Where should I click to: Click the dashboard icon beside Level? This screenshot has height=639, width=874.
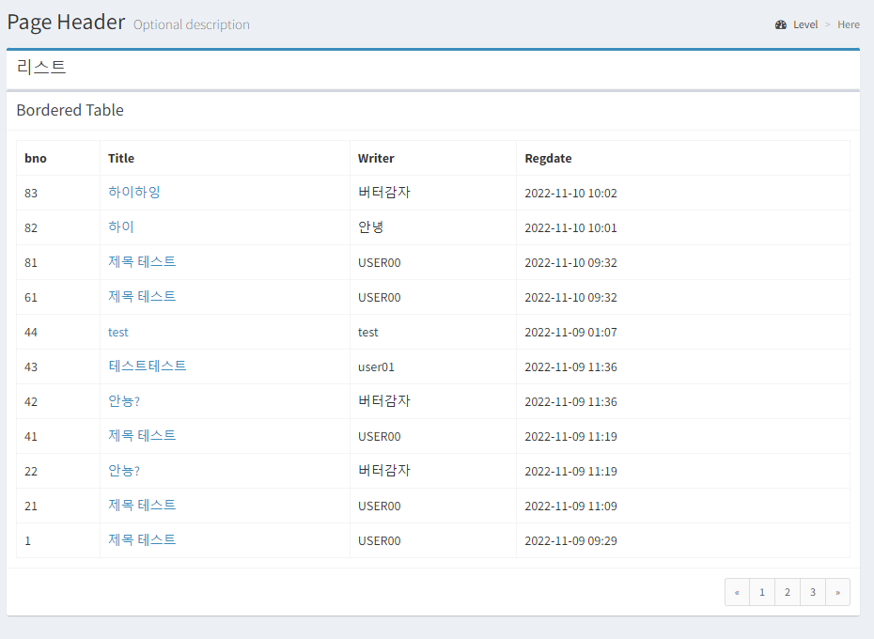click(780, 24)
